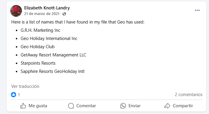Viewport: 209px width, 114px height.
Task: Open the three-dot post options menu
Action: click(x=197, y=10)
